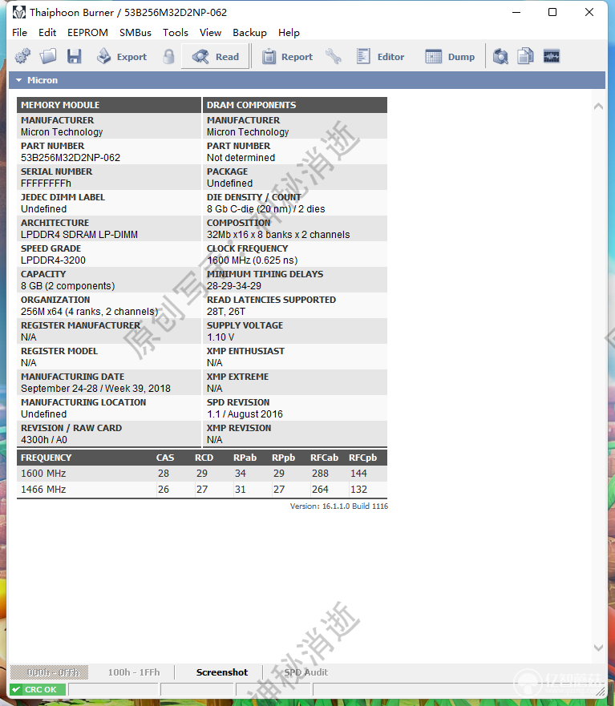Screen dimensions: 615x706
Task: Click the serial number FFFFFFFFh value
Action: point(46,184)
